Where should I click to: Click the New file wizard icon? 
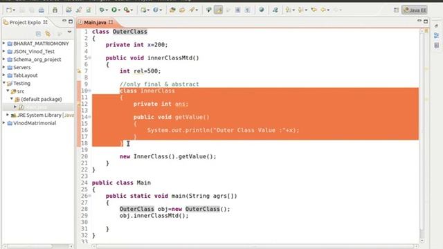(9, 10)
